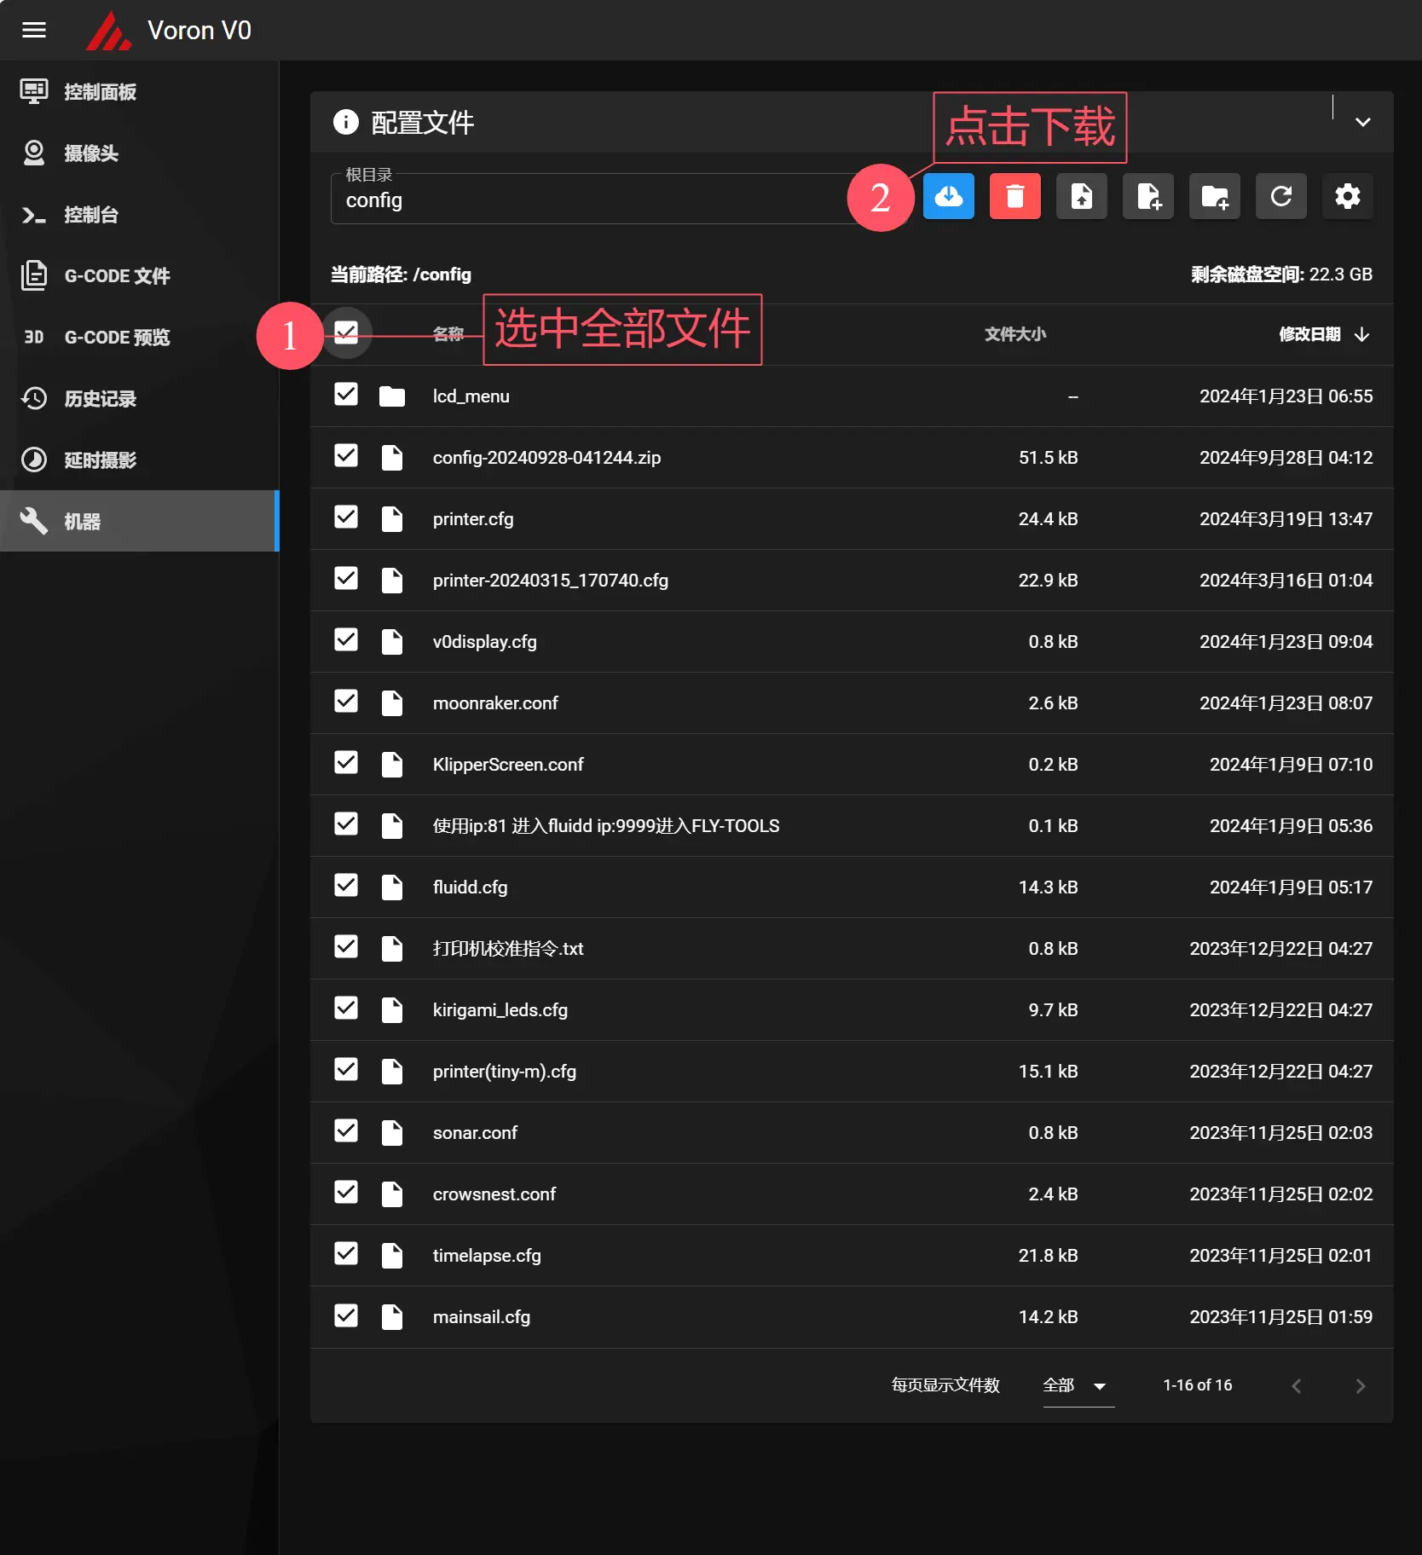
Task: Click the red trash delete button
Action: 1014,197
